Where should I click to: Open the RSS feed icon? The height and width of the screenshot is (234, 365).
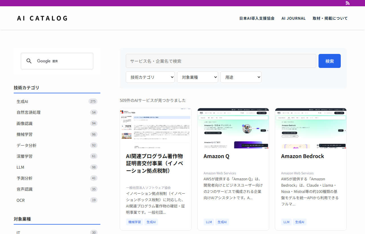[348, 3]
